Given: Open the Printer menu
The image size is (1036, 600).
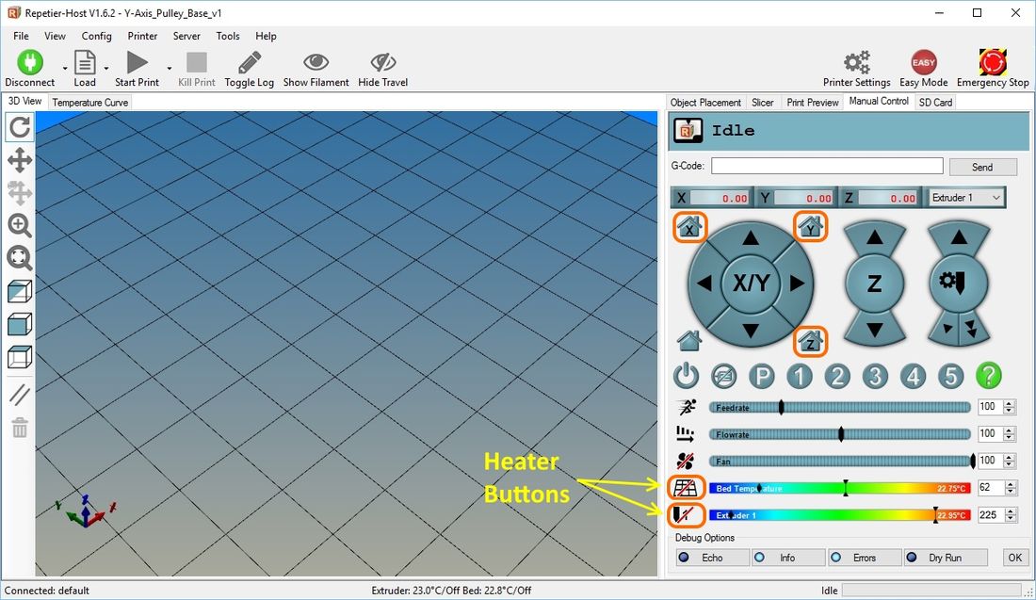Looking at the screenshot, I should [143, 36].
